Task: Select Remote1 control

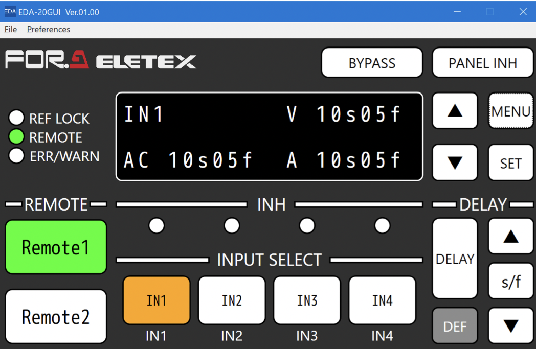Action: point(56,247)
